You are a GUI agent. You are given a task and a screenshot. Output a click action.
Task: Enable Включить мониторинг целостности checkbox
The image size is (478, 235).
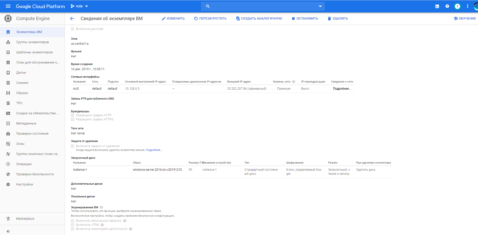[73, 229]
